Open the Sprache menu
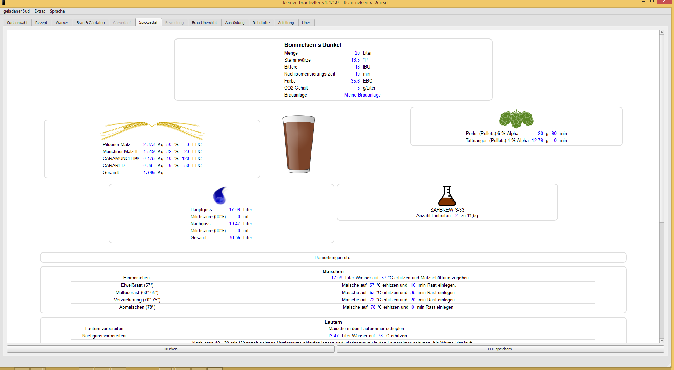674x370 pixels. pyautogui.click(x=57, y=11)
